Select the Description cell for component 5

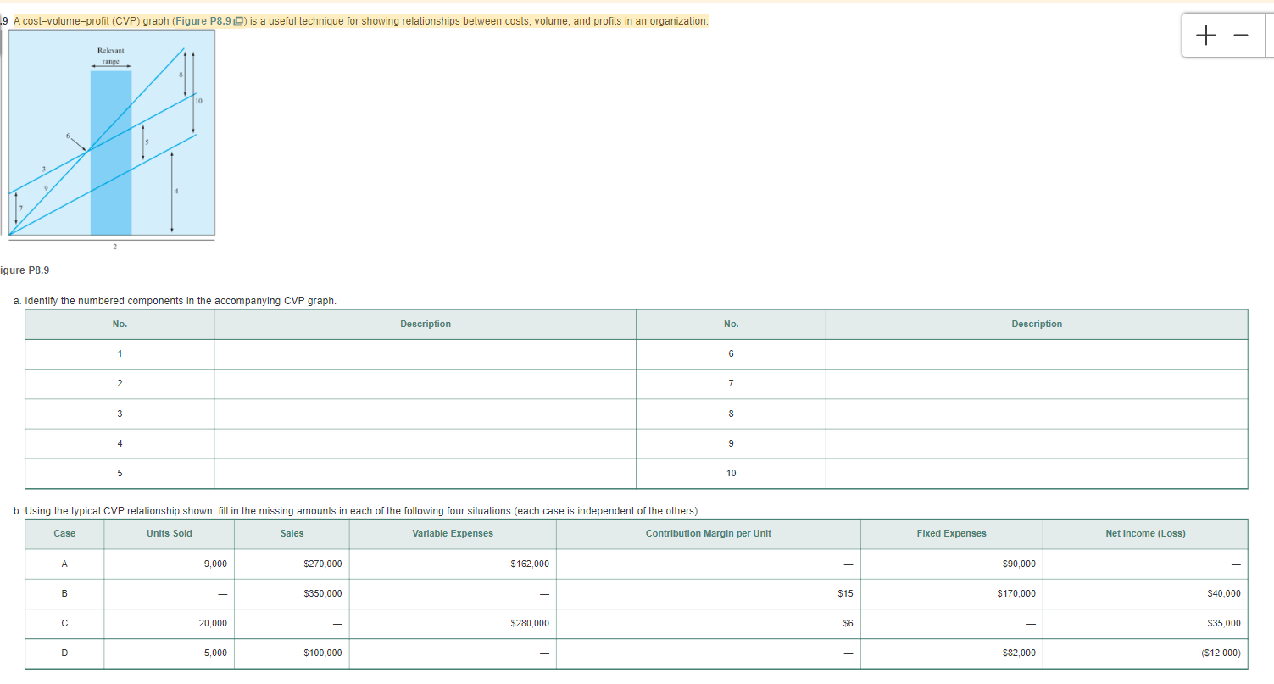tap(425, 473)
